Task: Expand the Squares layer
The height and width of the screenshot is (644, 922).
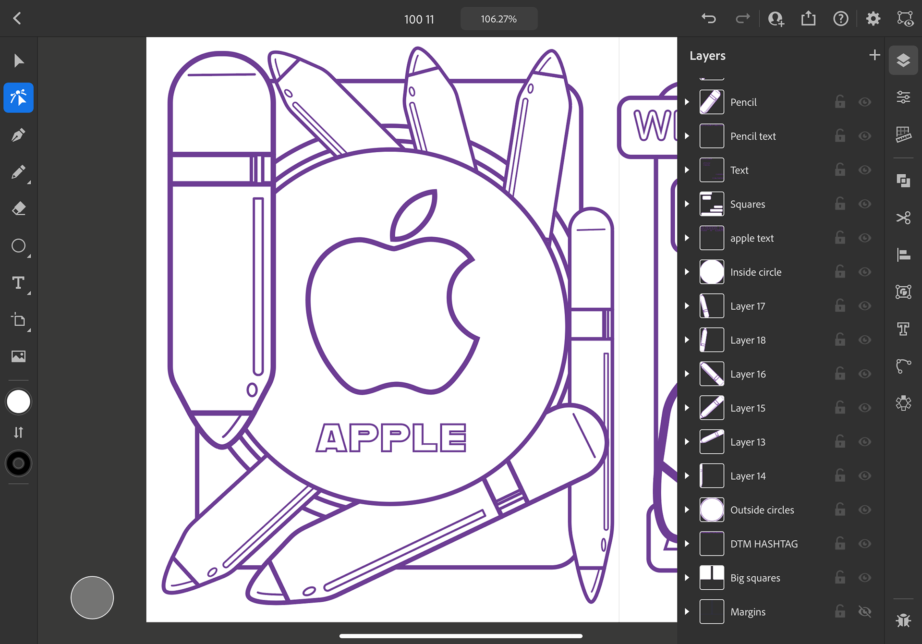Action: (687, 204)
